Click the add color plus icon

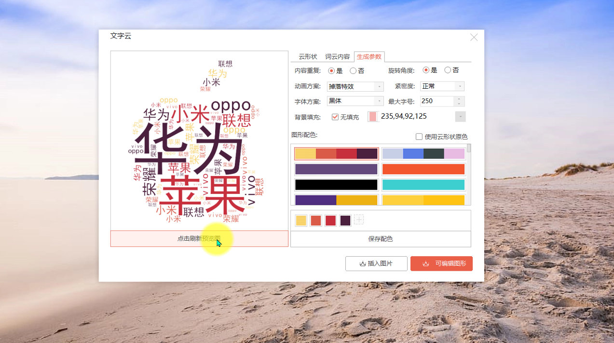point(359,220)
